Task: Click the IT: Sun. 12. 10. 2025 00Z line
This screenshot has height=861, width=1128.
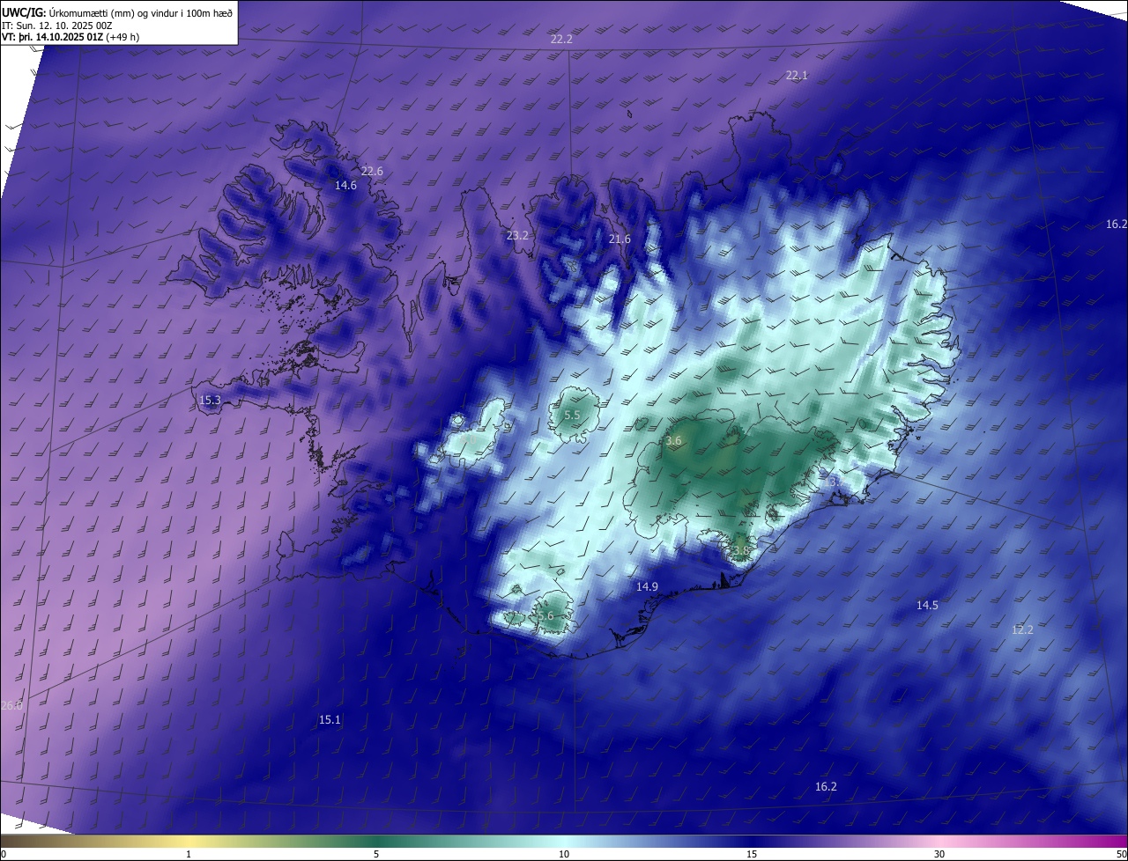Action: coord(57,26)
